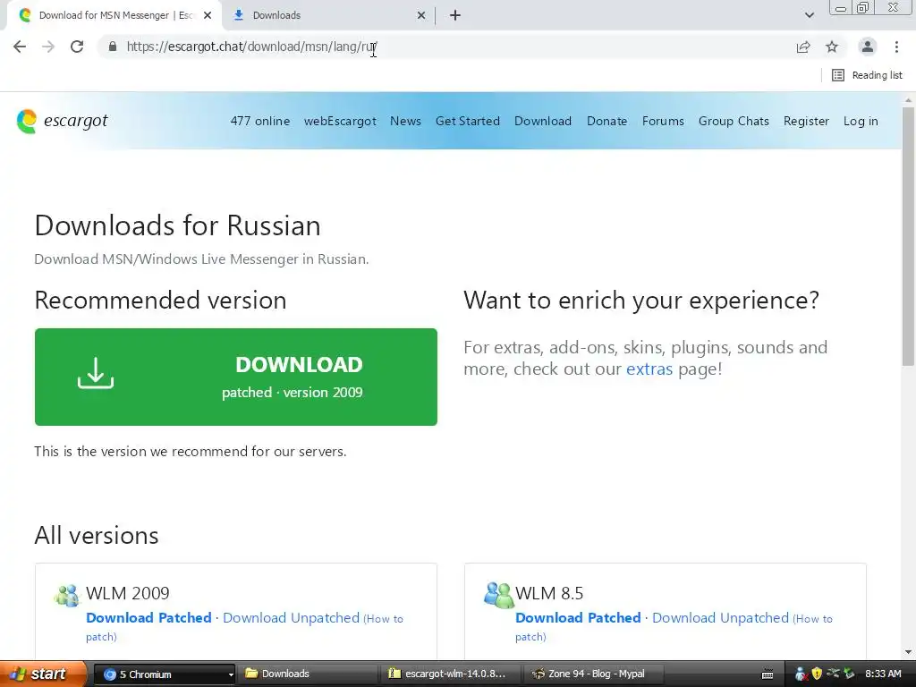
Task: Click the WLM 8.5 messenger icon
Action: pyautogui.click(x=498, y=595)
